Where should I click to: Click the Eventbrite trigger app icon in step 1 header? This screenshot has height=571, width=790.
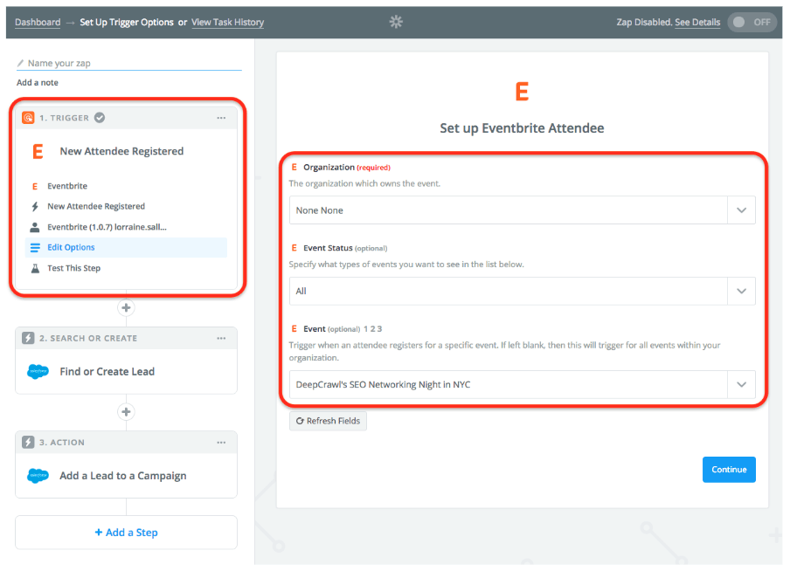28,117
